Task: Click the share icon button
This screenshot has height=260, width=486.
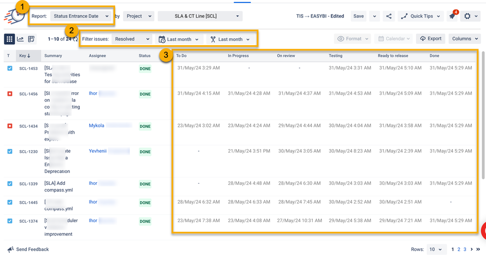Action: click(x=389, y=16)
